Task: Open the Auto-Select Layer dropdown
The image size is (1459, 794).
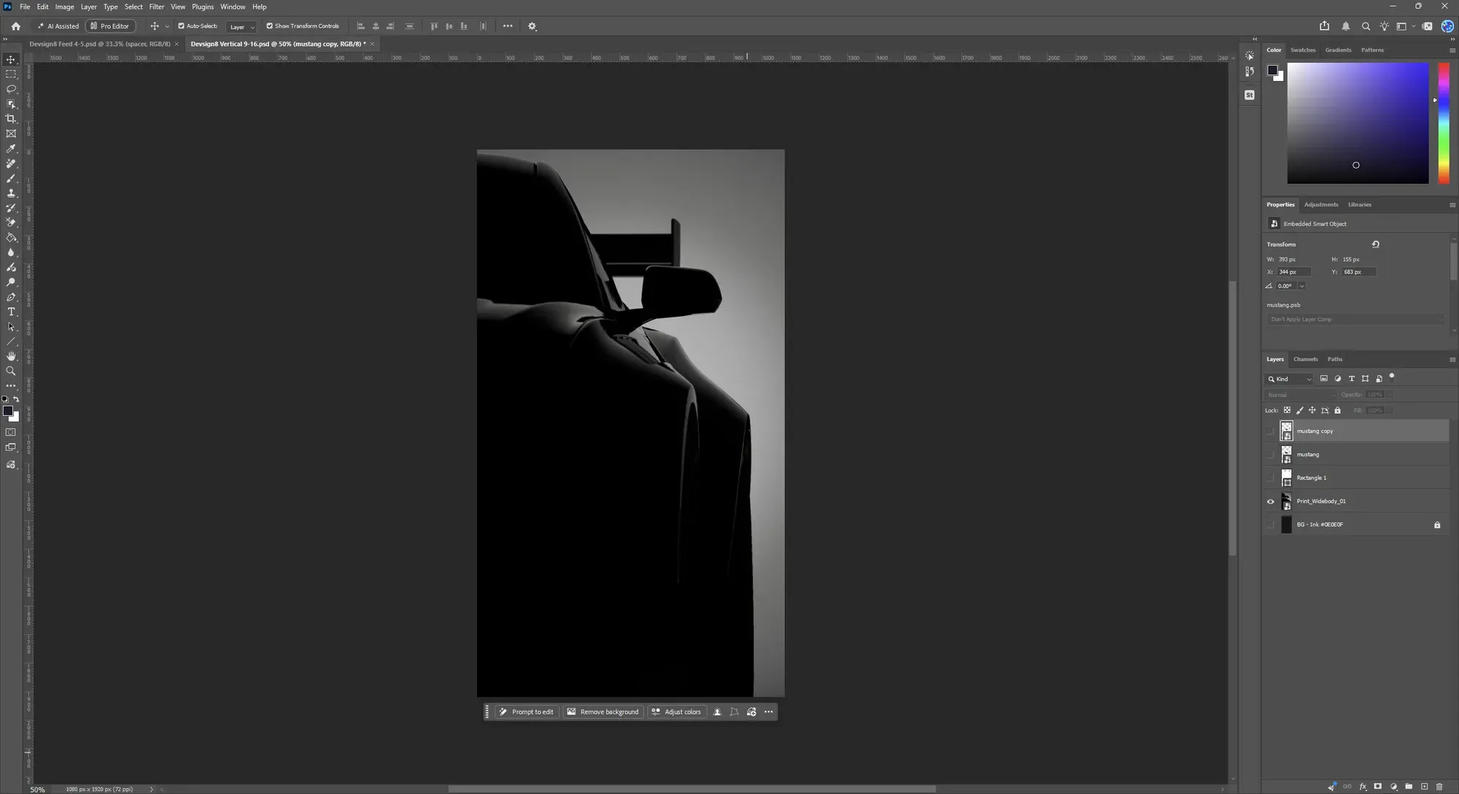Action: [x=241, y=27]
